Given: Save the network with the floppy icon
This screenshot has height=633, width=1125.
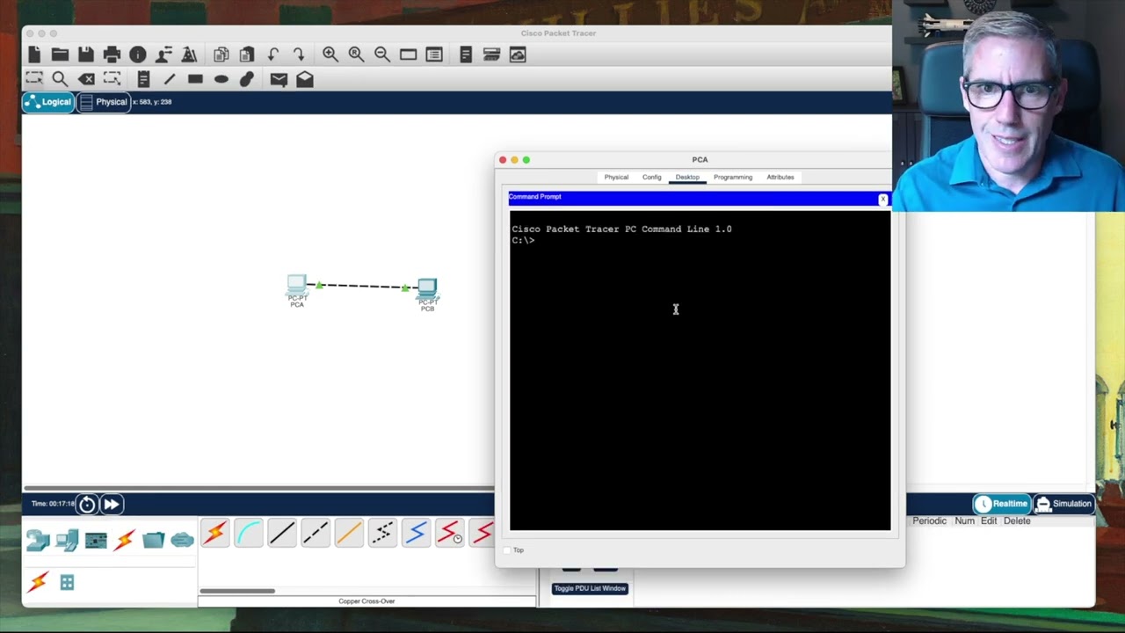Looking at the screenshot, I should pos(85,55).
